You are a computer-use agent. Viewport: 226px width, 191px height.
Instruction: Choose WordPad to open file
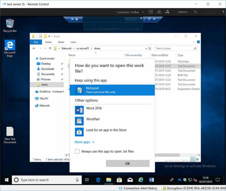click(x=112, y=121)
